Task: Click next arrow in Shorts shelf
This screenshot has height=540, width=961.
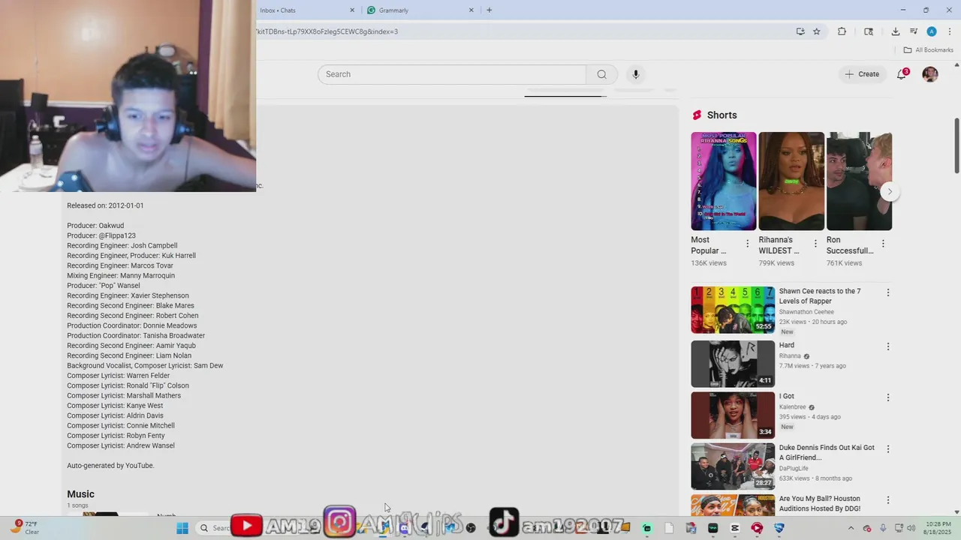Action: (x=890, y=191)
